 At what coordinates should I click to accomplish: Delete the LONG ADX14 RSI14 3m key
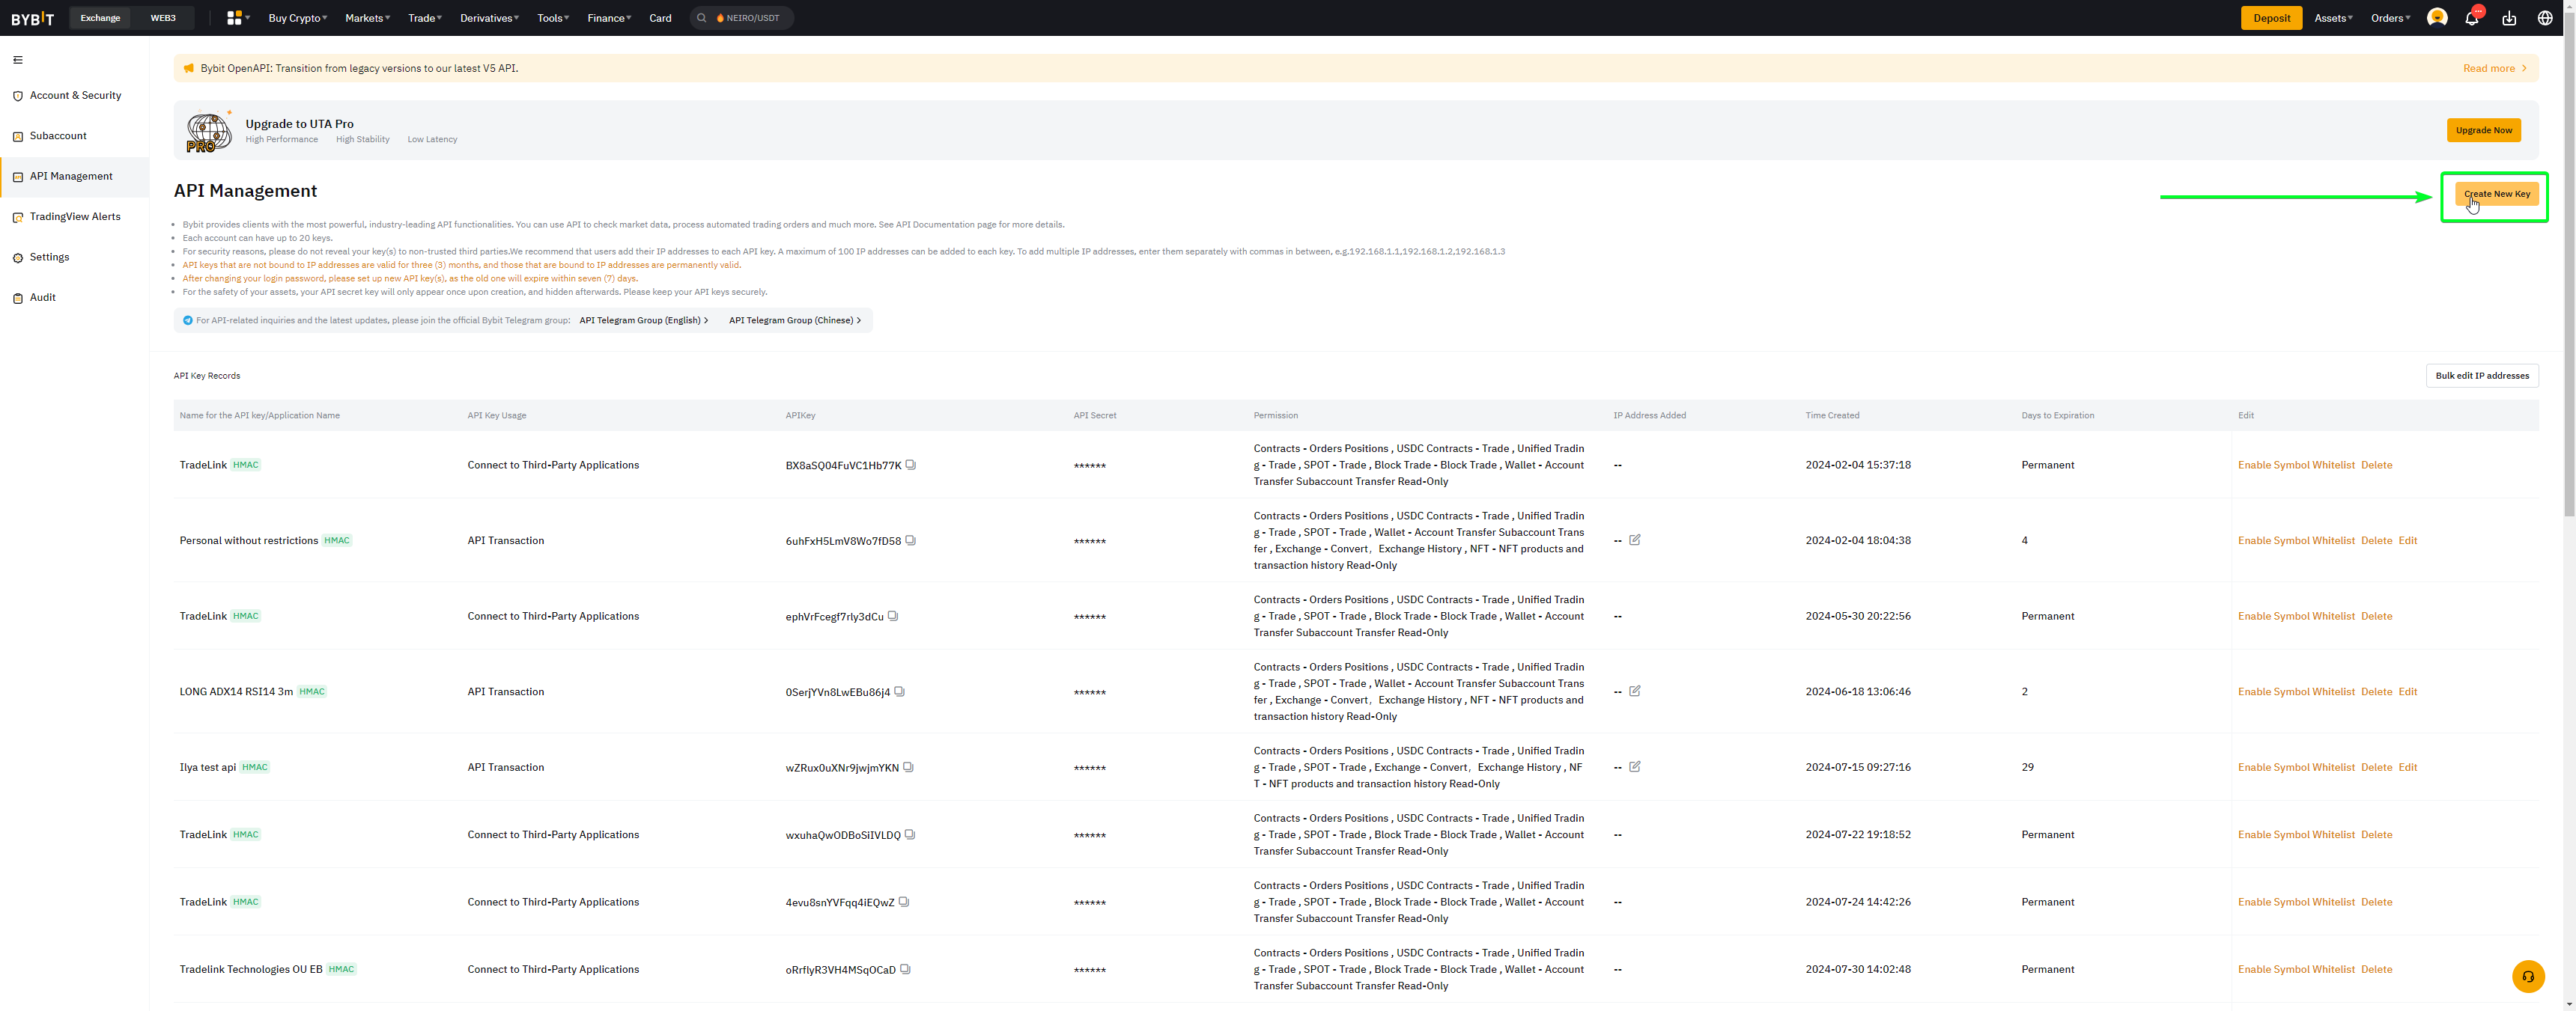click(2376, 691)
